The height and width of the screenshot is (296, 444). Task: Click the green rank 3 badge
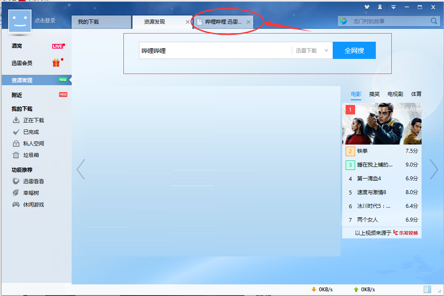[350, 165]
